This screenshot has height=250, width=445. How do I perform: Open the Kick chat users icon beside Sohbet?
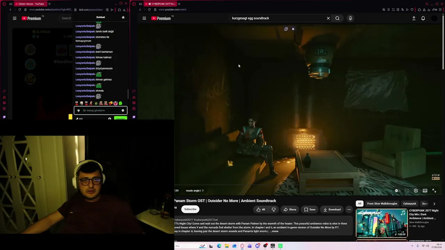coord(123,17)
